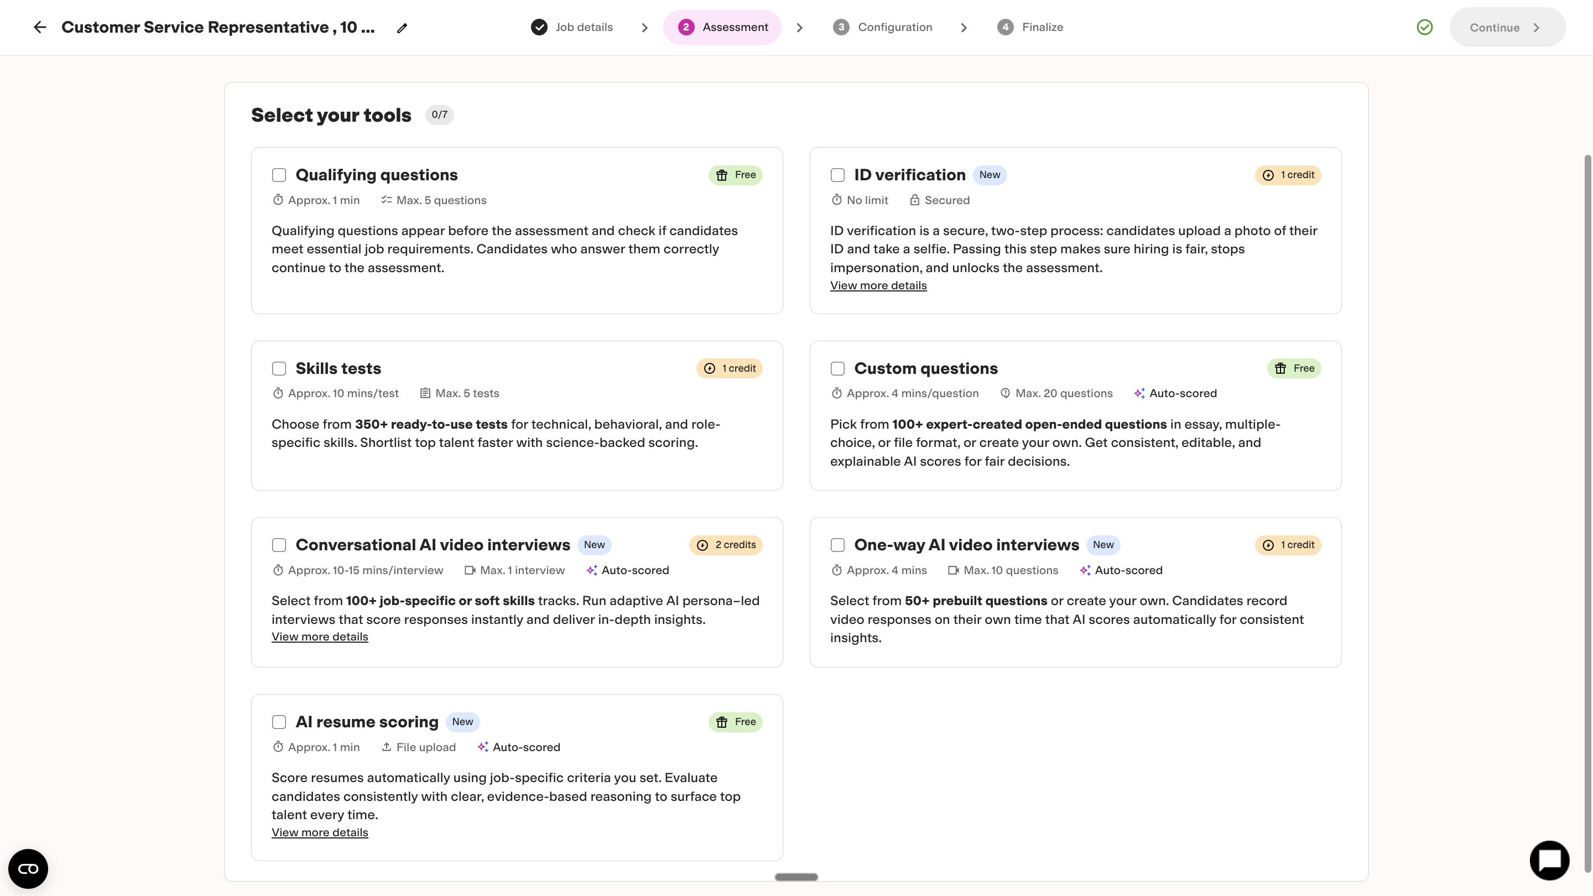The height and width of the screenshot is (896, 1593).
Task: Click the chevron after Job details step
Action: pos(644,28)
